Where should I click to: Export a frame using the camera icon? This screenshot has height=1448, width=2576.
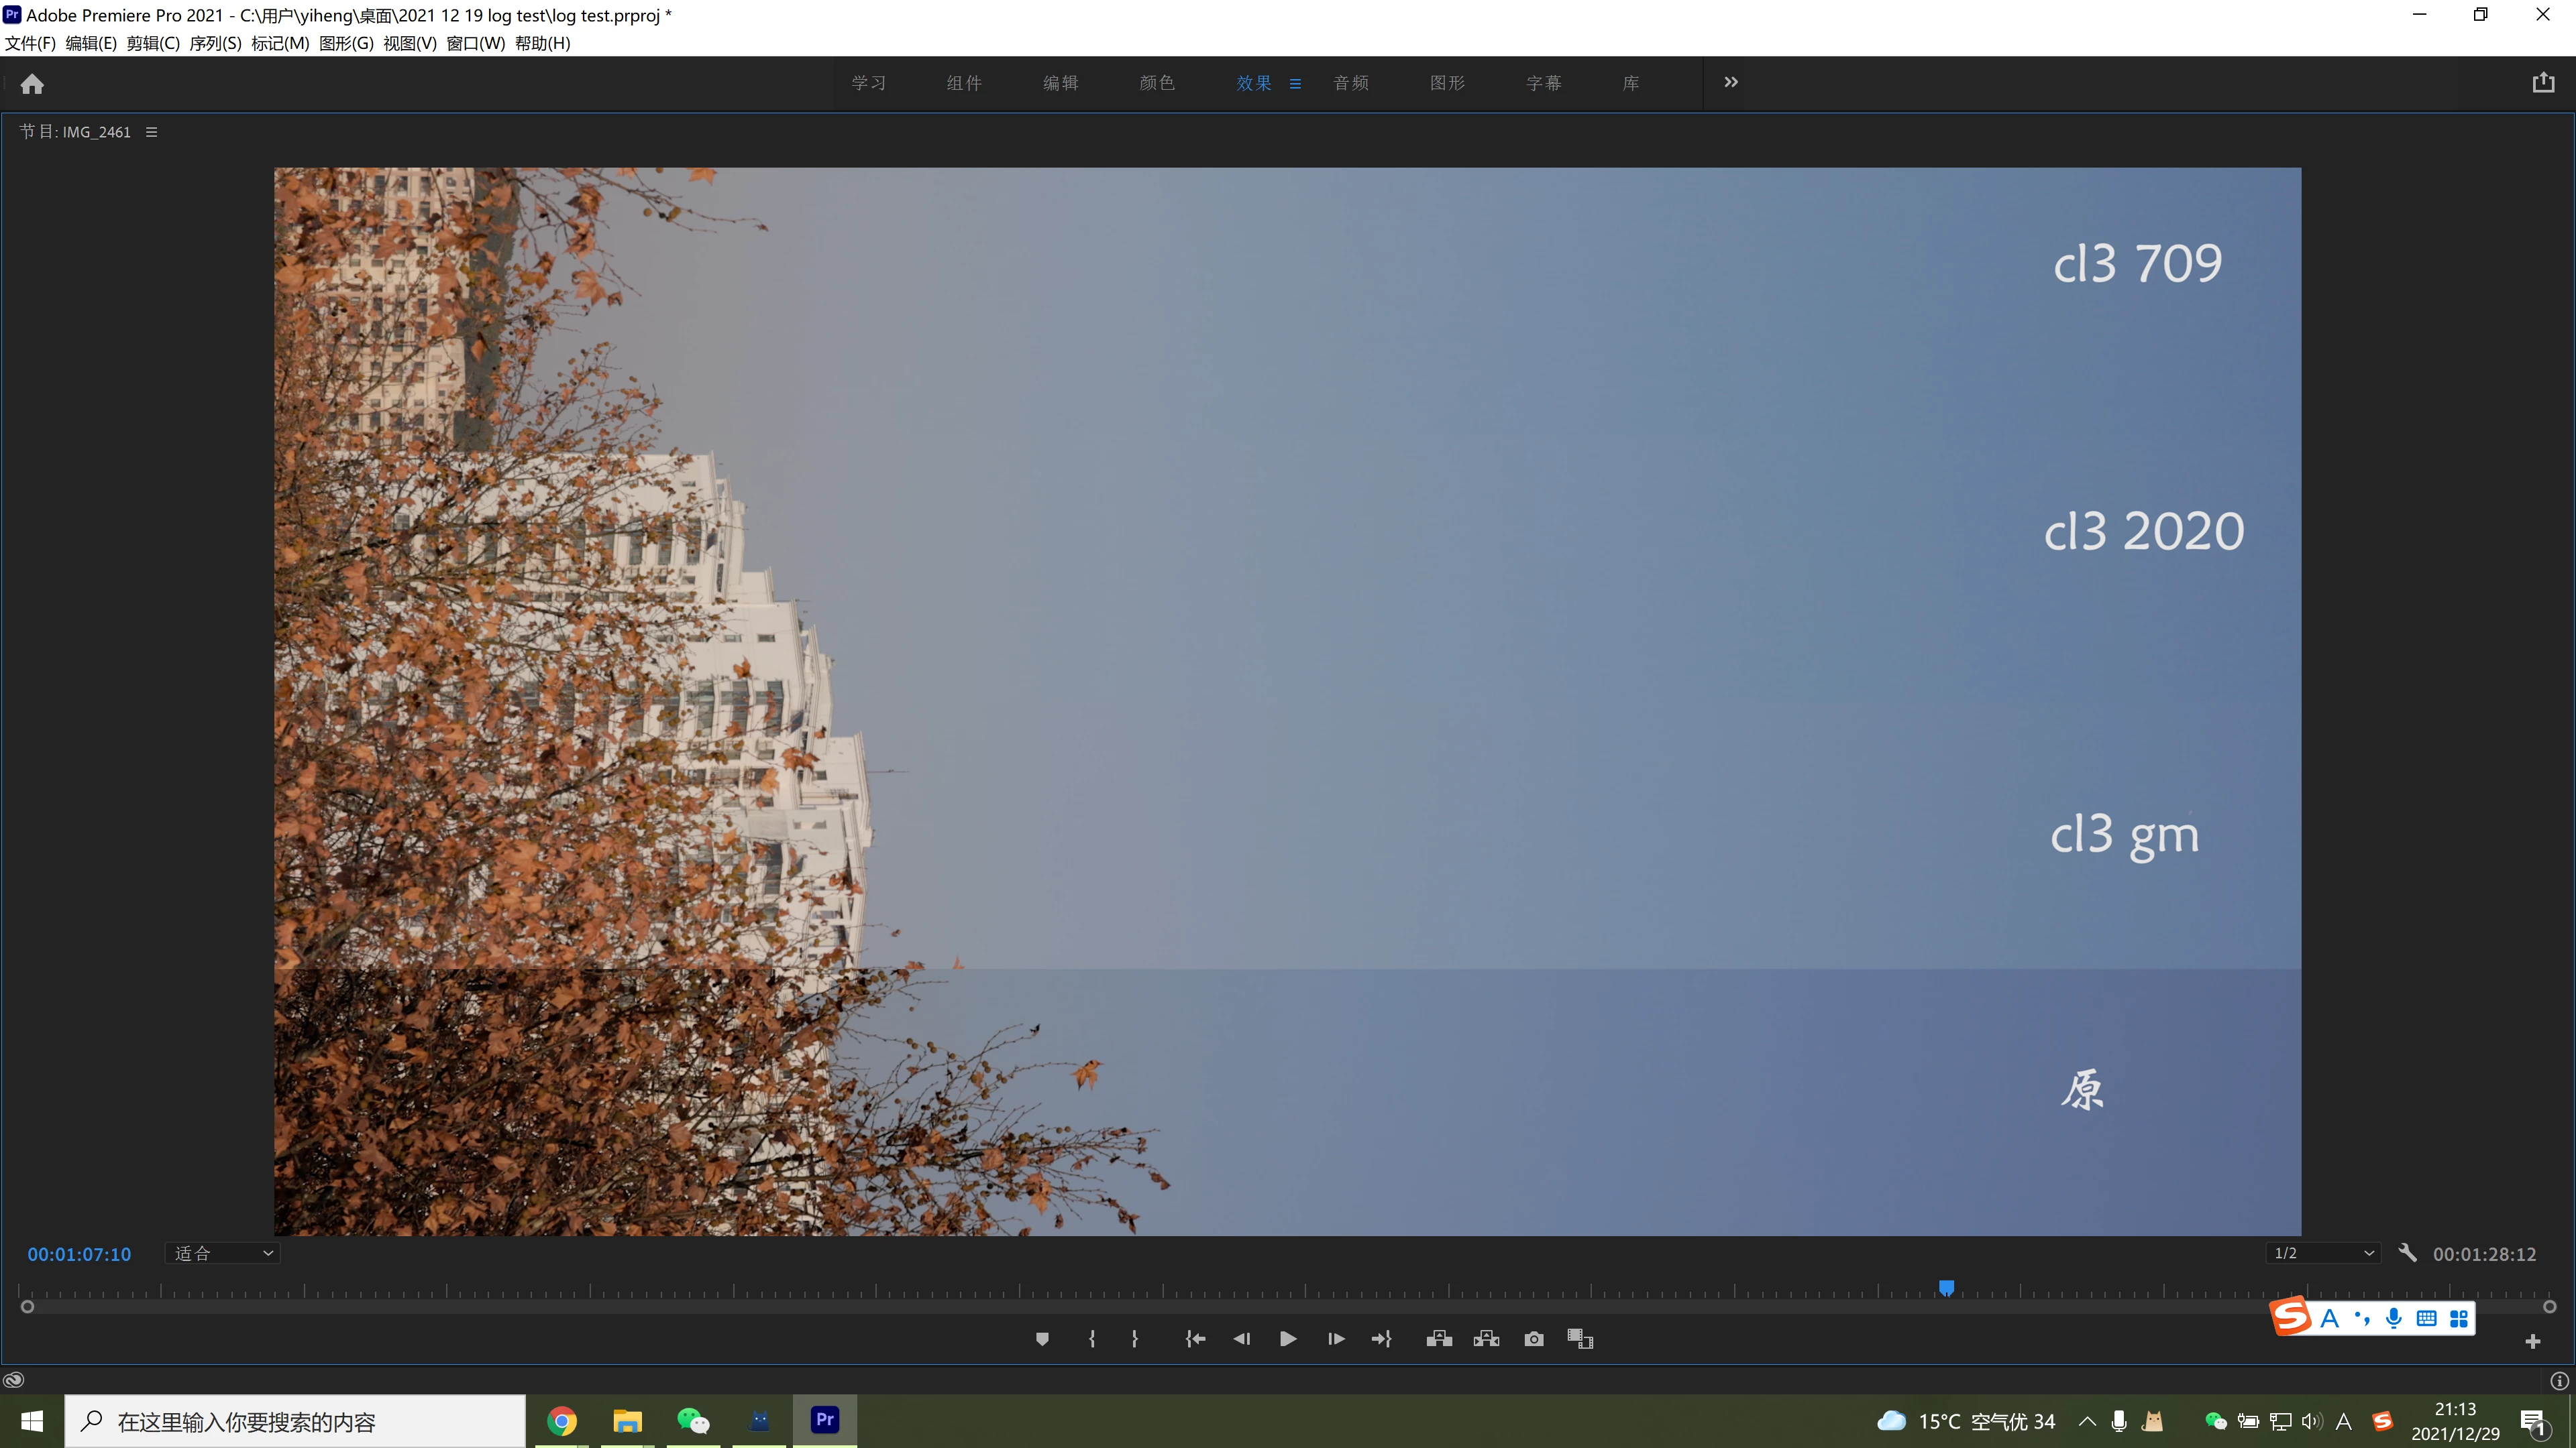1534,1339
